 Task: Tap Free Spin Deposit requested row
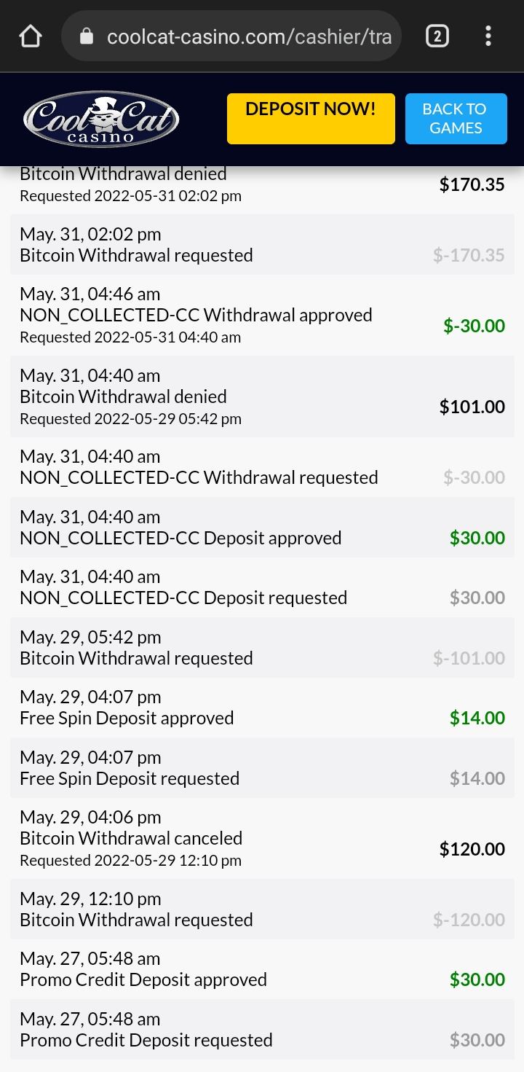[x=262, y=768]
